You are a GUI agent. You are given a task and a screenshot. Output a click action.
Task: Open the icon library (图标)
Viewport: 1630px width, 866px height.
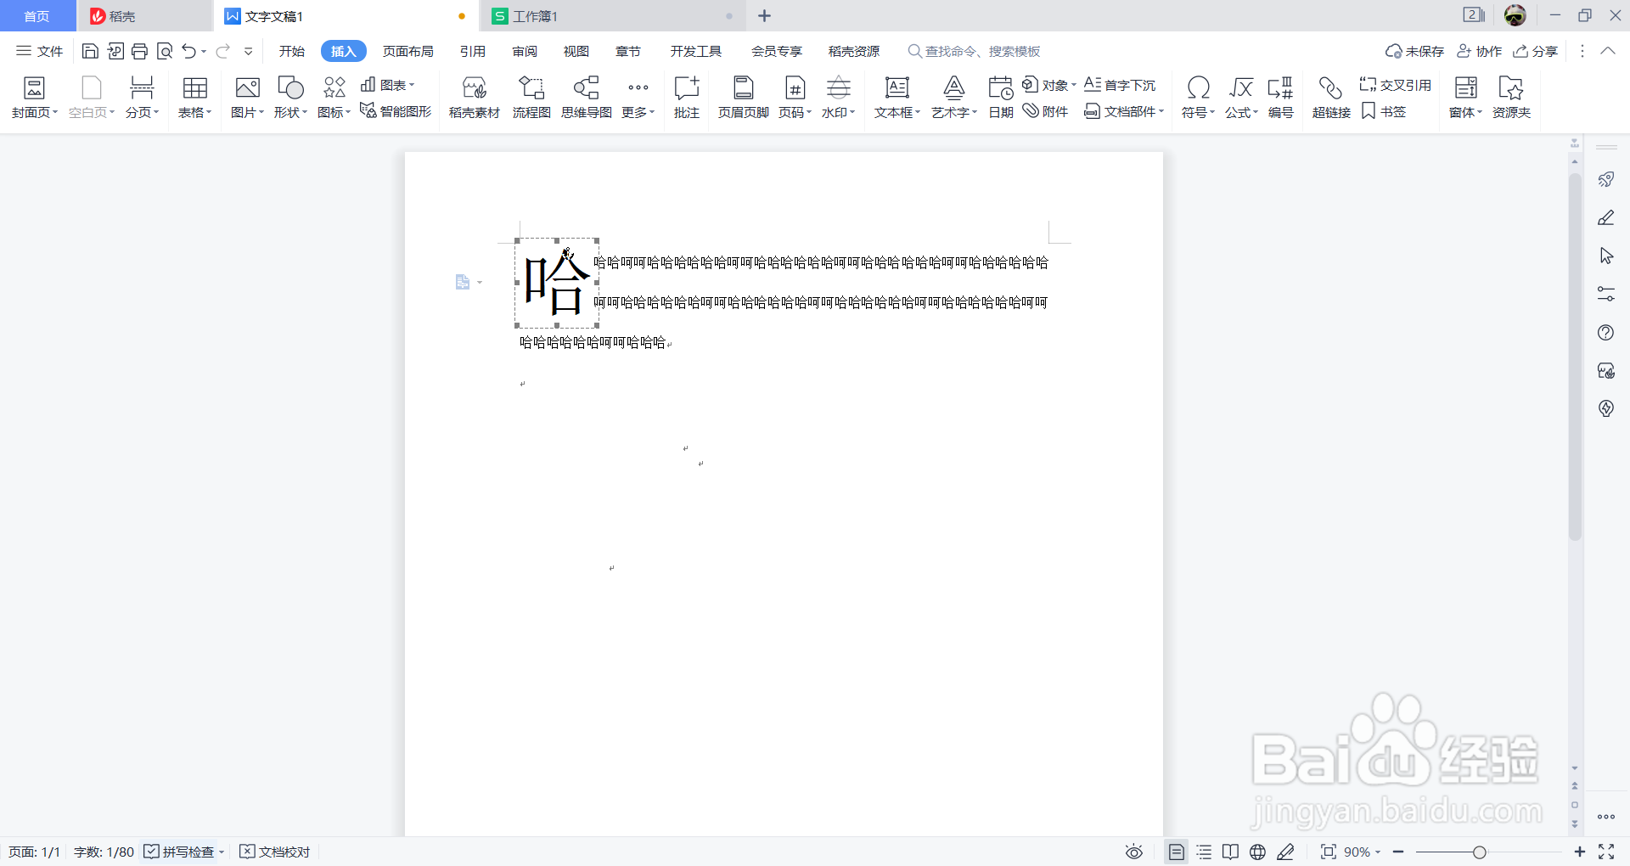(334, 98)
